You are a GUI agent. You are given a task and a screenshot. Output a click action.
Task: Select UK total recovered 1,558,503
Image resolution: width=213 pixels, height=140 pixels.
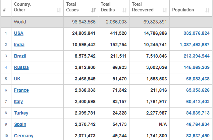157,79
